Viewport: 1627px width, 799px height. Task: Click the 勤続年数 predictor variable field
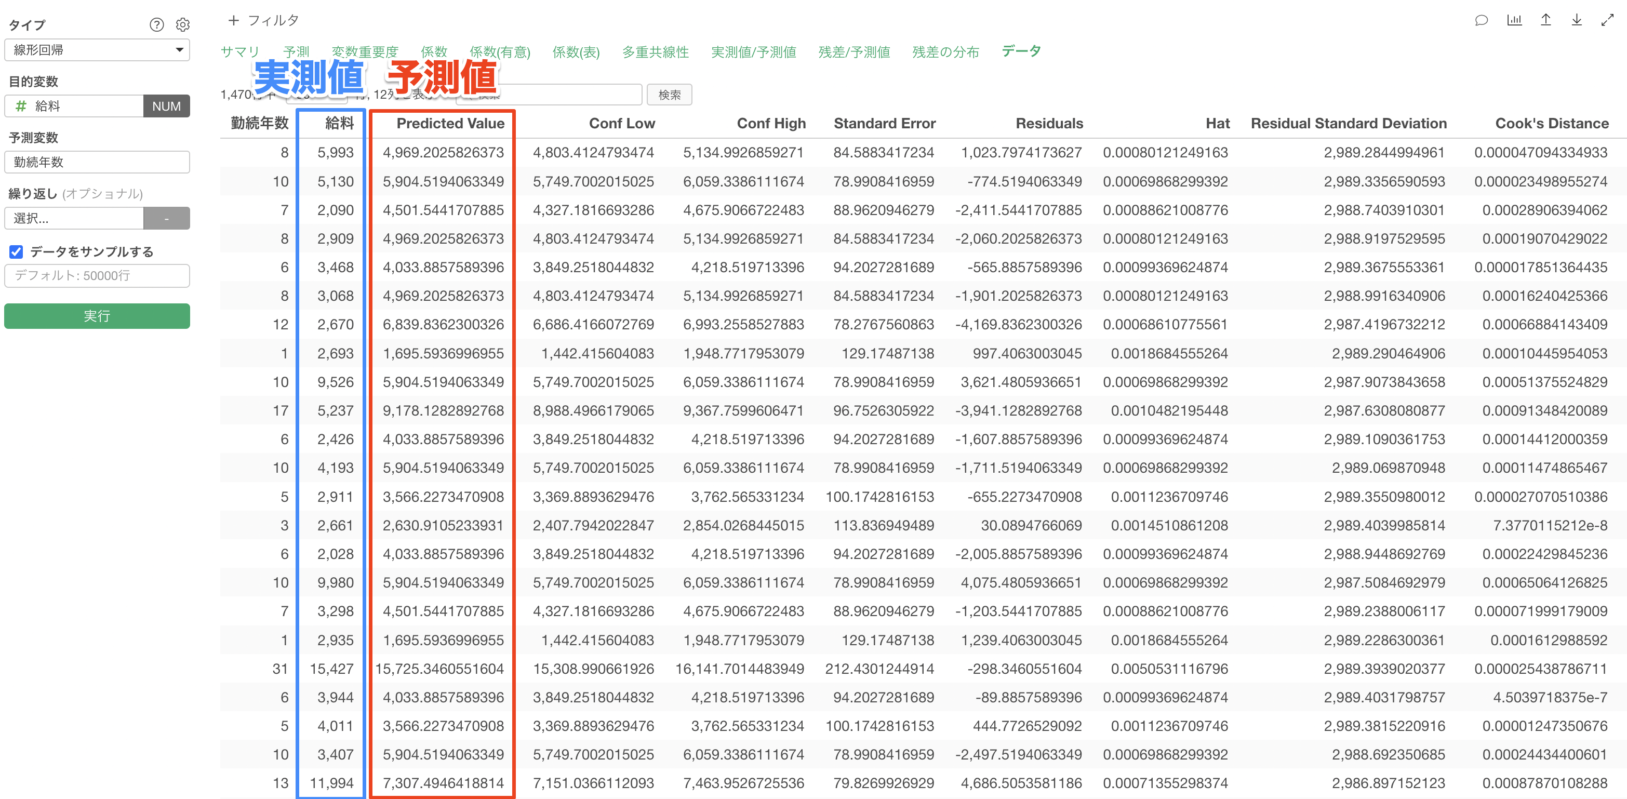97,162
